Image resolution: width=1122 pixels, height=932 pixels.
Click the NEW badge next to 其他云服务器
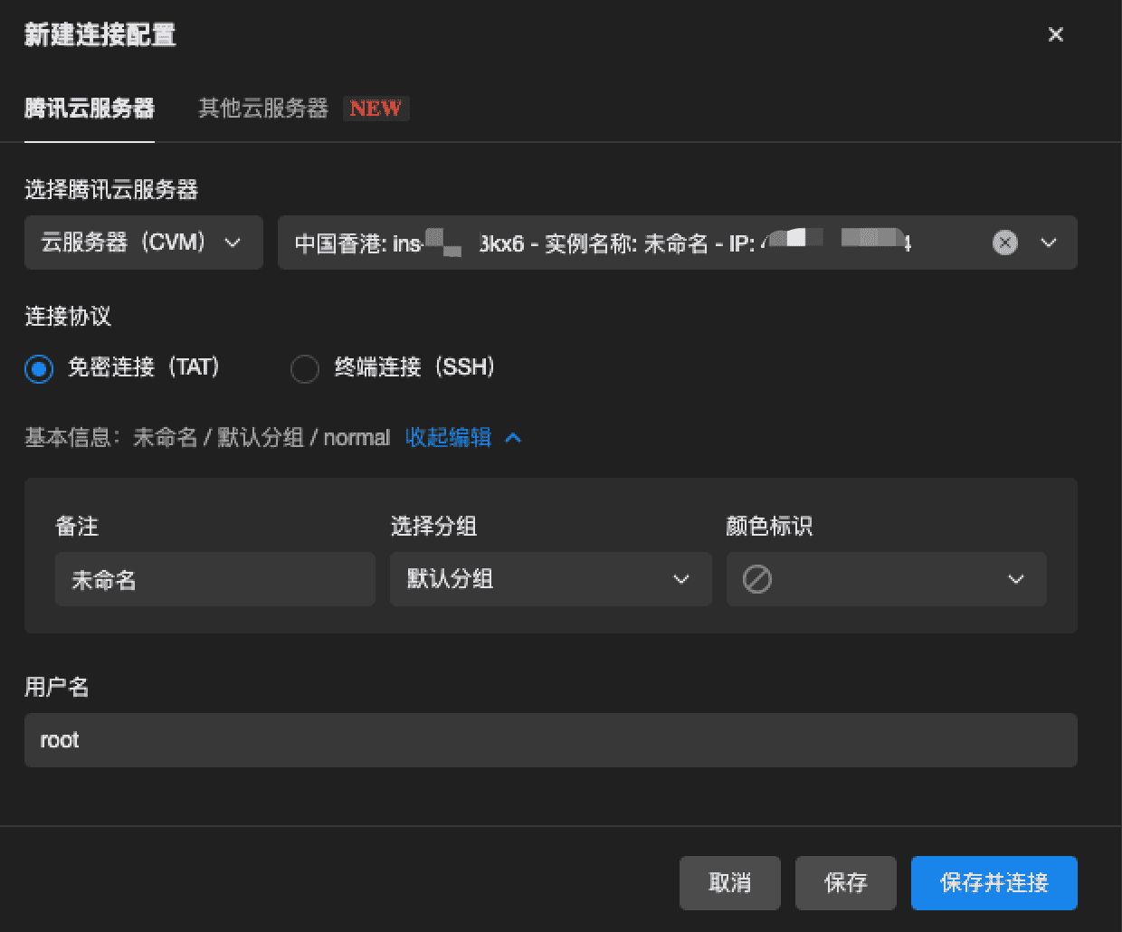pyautogui.click(x=376, y=108)
